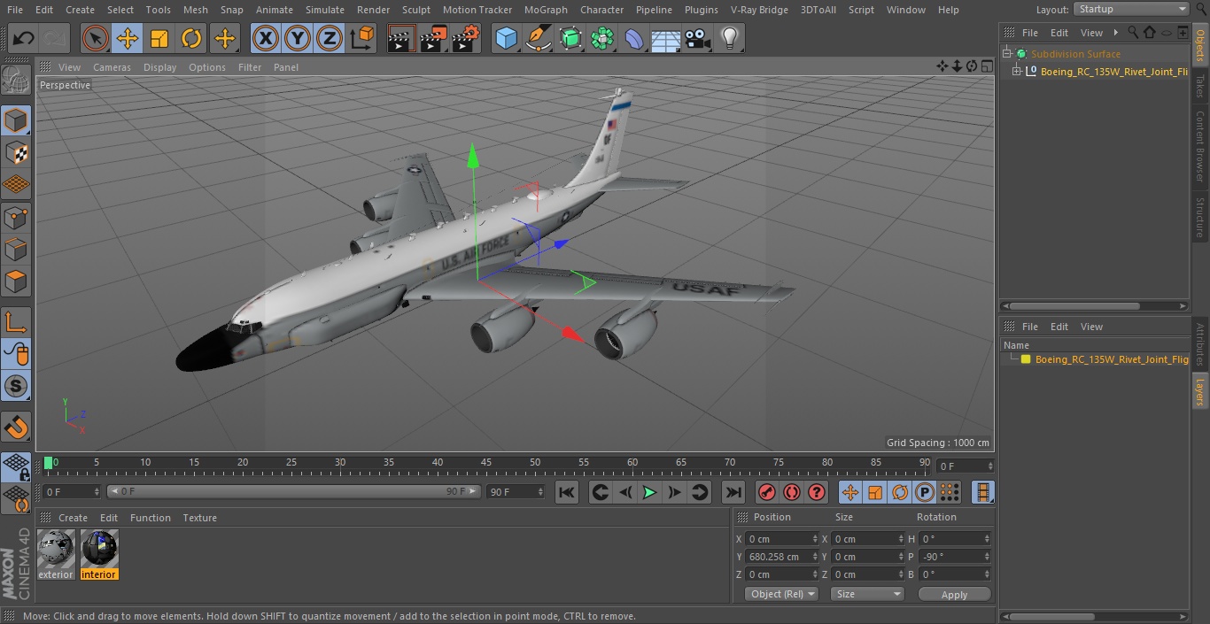Image resolution: width=1210 pixels, height=624 pixels.
Task: Open the Array modeling objects icon
Action: tap(602, 38)
